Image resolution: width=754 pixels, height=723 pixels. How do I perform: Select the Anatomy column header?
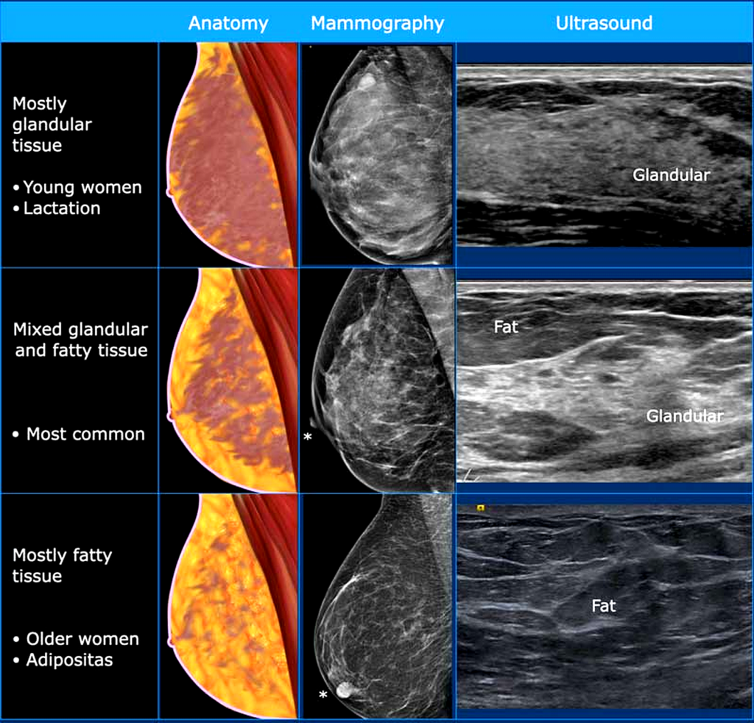coord(228,23)
